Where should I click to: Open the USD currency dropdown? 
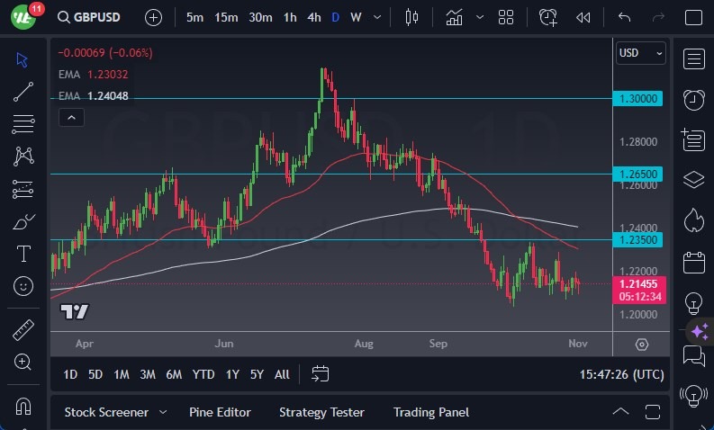[x=640, y=53]
